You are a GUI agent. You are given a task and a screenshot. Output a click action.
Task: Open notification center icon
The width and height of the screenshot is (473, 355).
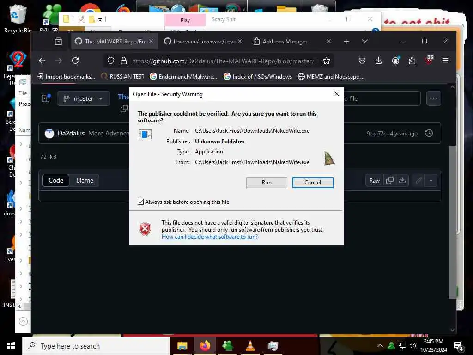(x=459, y=347)
